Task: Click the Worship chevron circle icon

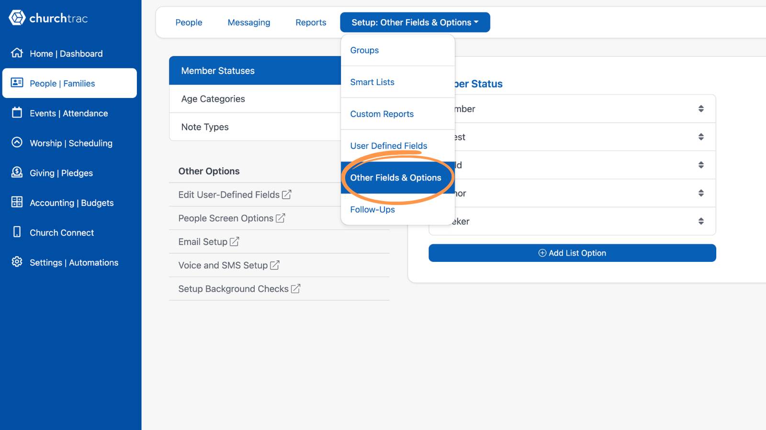Action: [17, 142]
